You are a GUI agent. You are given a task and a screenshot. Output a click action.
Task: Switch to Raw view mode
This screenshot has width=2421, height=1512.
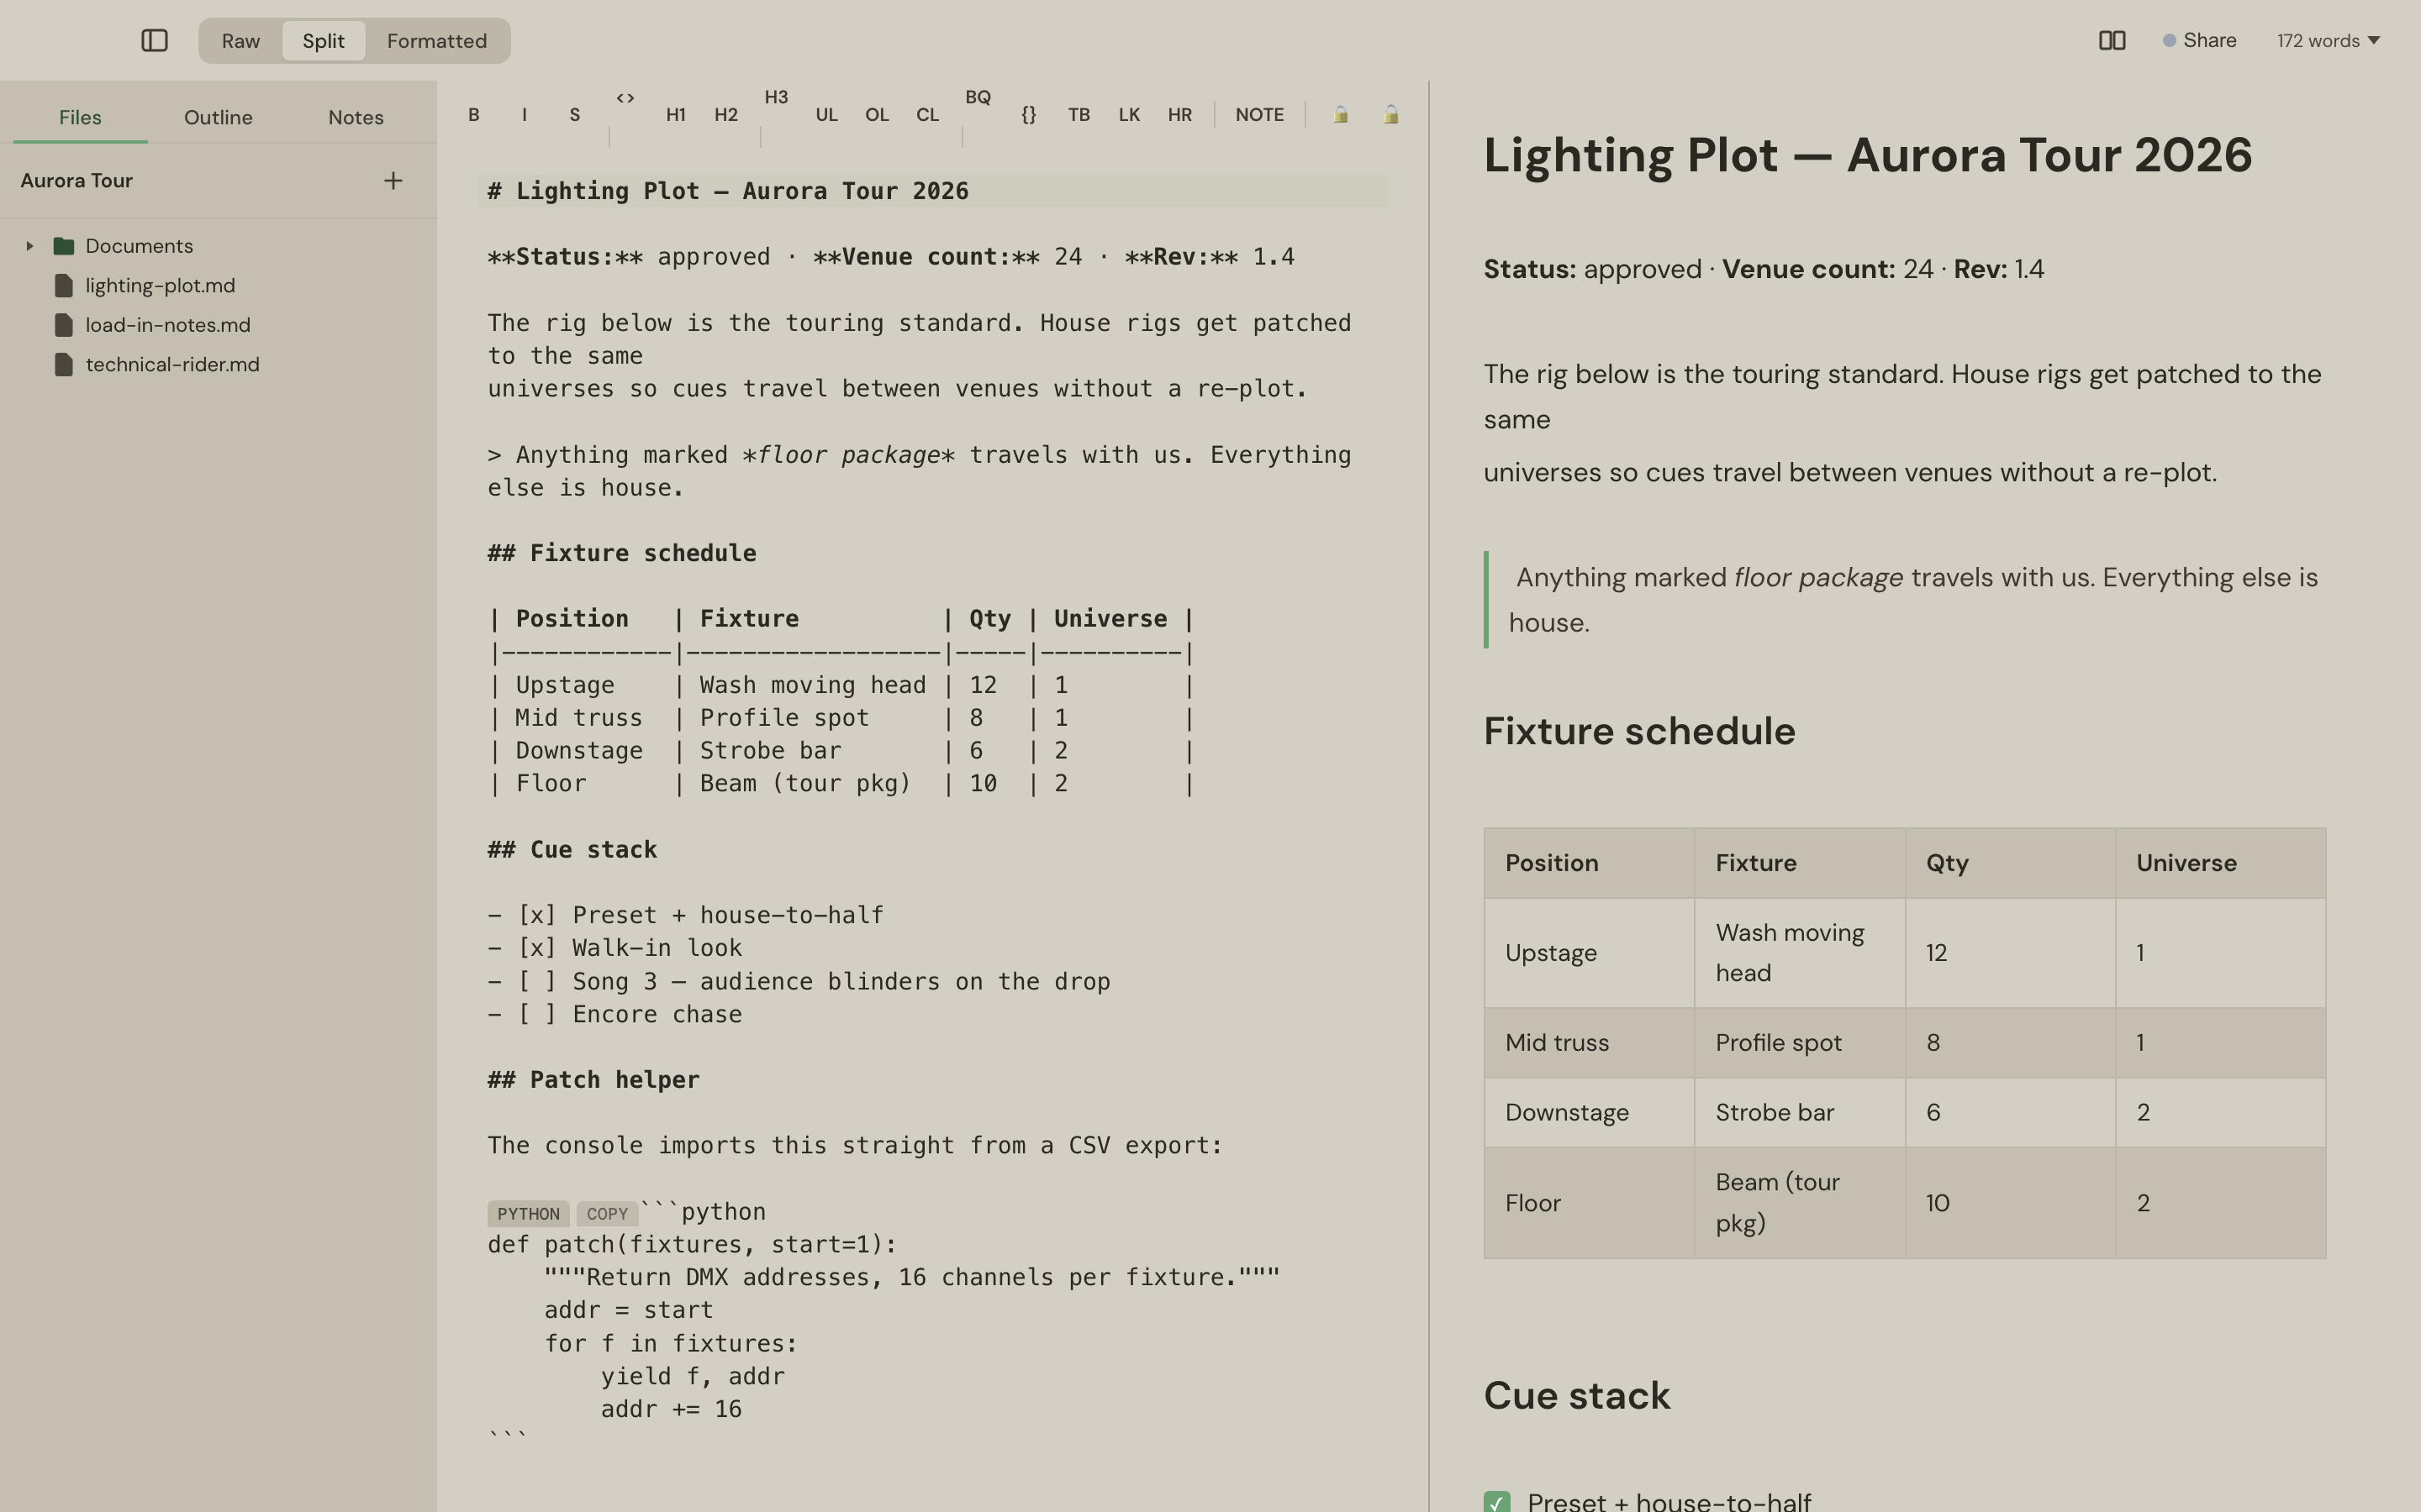click(x=241, y=41)
